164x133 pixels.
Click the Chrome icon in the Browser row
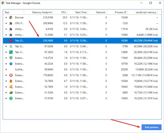(11, 17)
